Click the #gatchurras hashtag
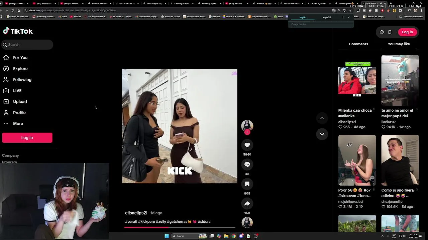 [177, 222]
